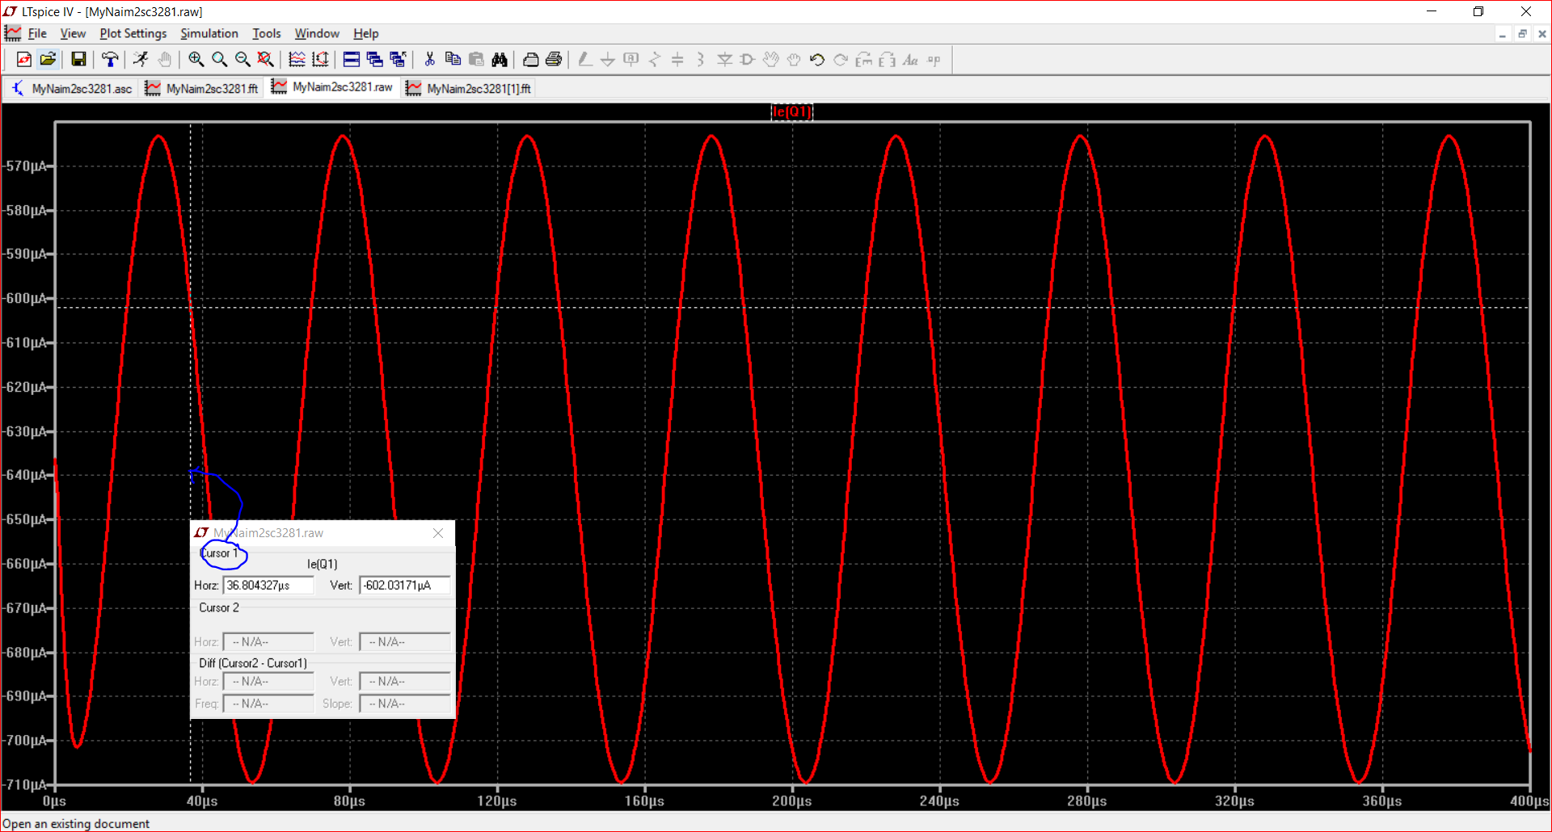Select the Capacitor component icon

click(x=677, y=59)
